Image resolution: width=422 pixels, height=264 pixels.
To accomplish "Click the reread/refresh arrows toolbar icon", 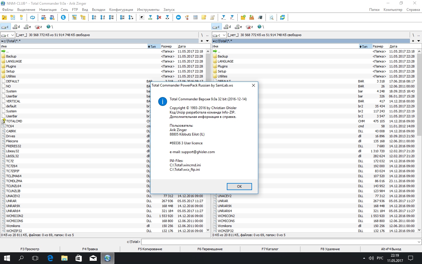I will [33, 18].
